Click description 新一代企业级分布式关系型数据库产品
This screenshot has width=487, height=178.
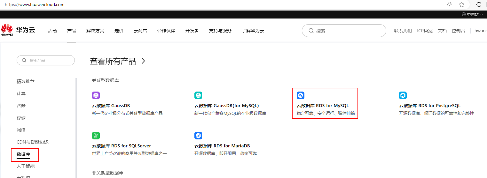[127, 113]
